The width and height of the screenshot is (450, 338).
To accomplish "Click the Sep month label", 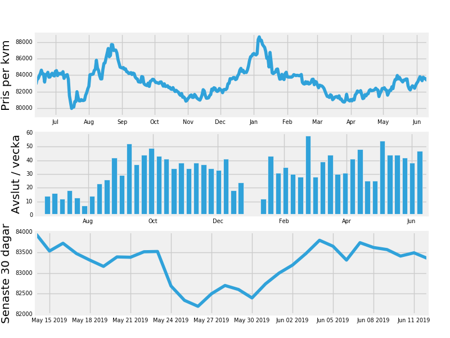I will pyautogui.click(x=122, y=122).
